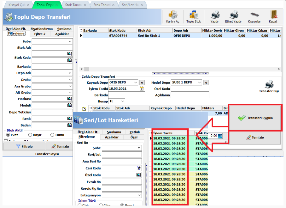Open the Fiyatlandırma filter tab

(42, 29)
